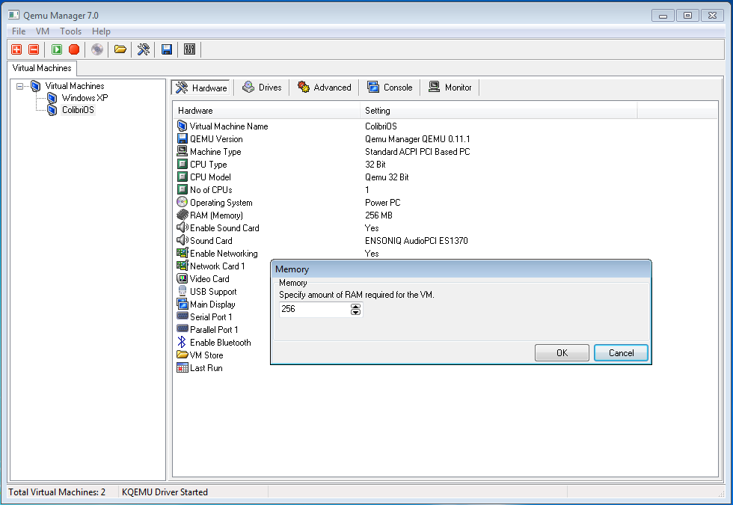Click the Serial Port 1 row label
The height and width of the screenshot is (505, 733).
click(211, 316)
